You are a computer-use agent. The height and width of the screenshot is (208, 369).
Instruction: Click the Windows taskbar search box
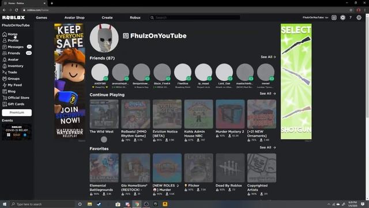[x=42, y=204]
